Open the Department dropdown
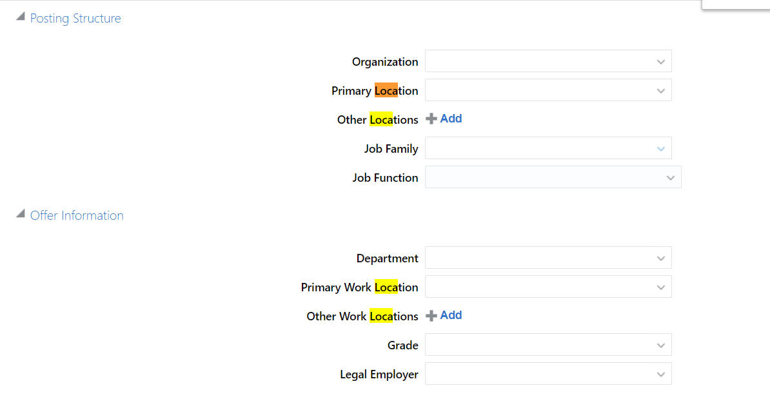770x397 pixels. [x=548, y=257]
